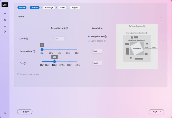Click the 20m label on Intermediate slider
The height and width of the screenshot is (118, 172).
[68, 53]
